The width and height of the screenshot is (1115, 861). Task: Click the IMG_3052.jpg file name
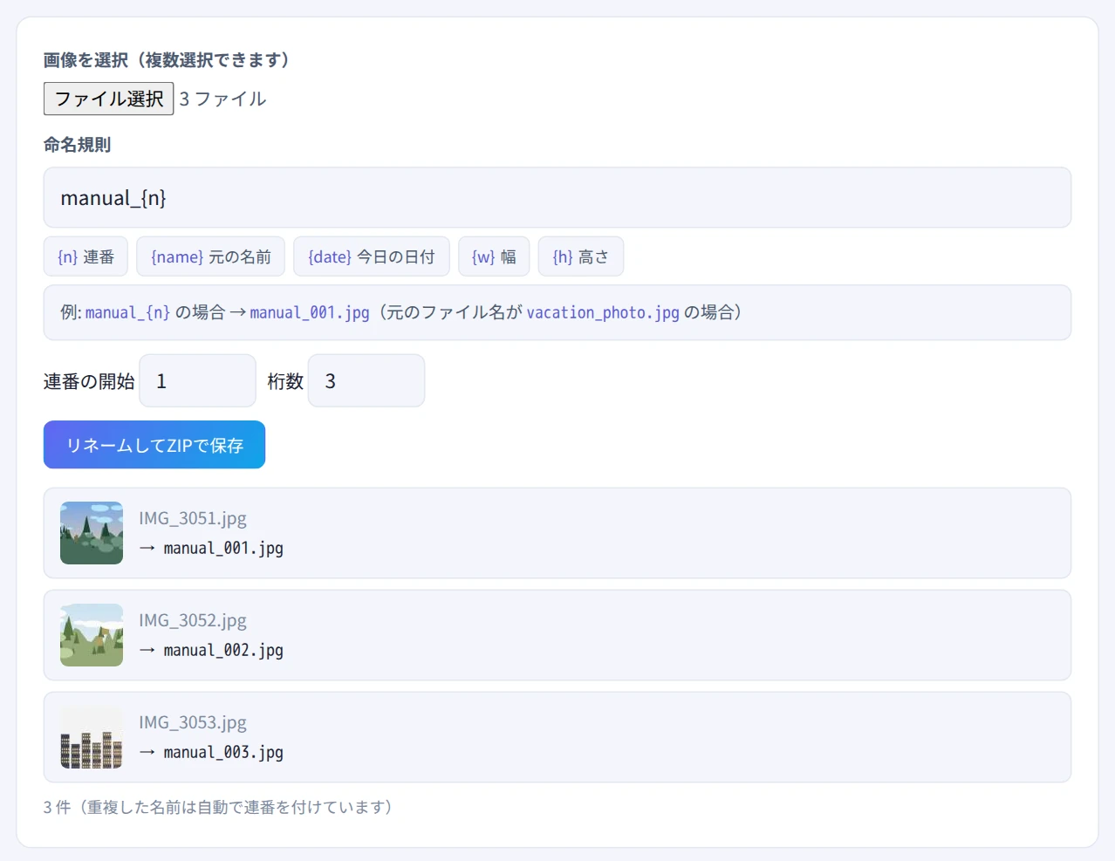click(x=193, y=620)
